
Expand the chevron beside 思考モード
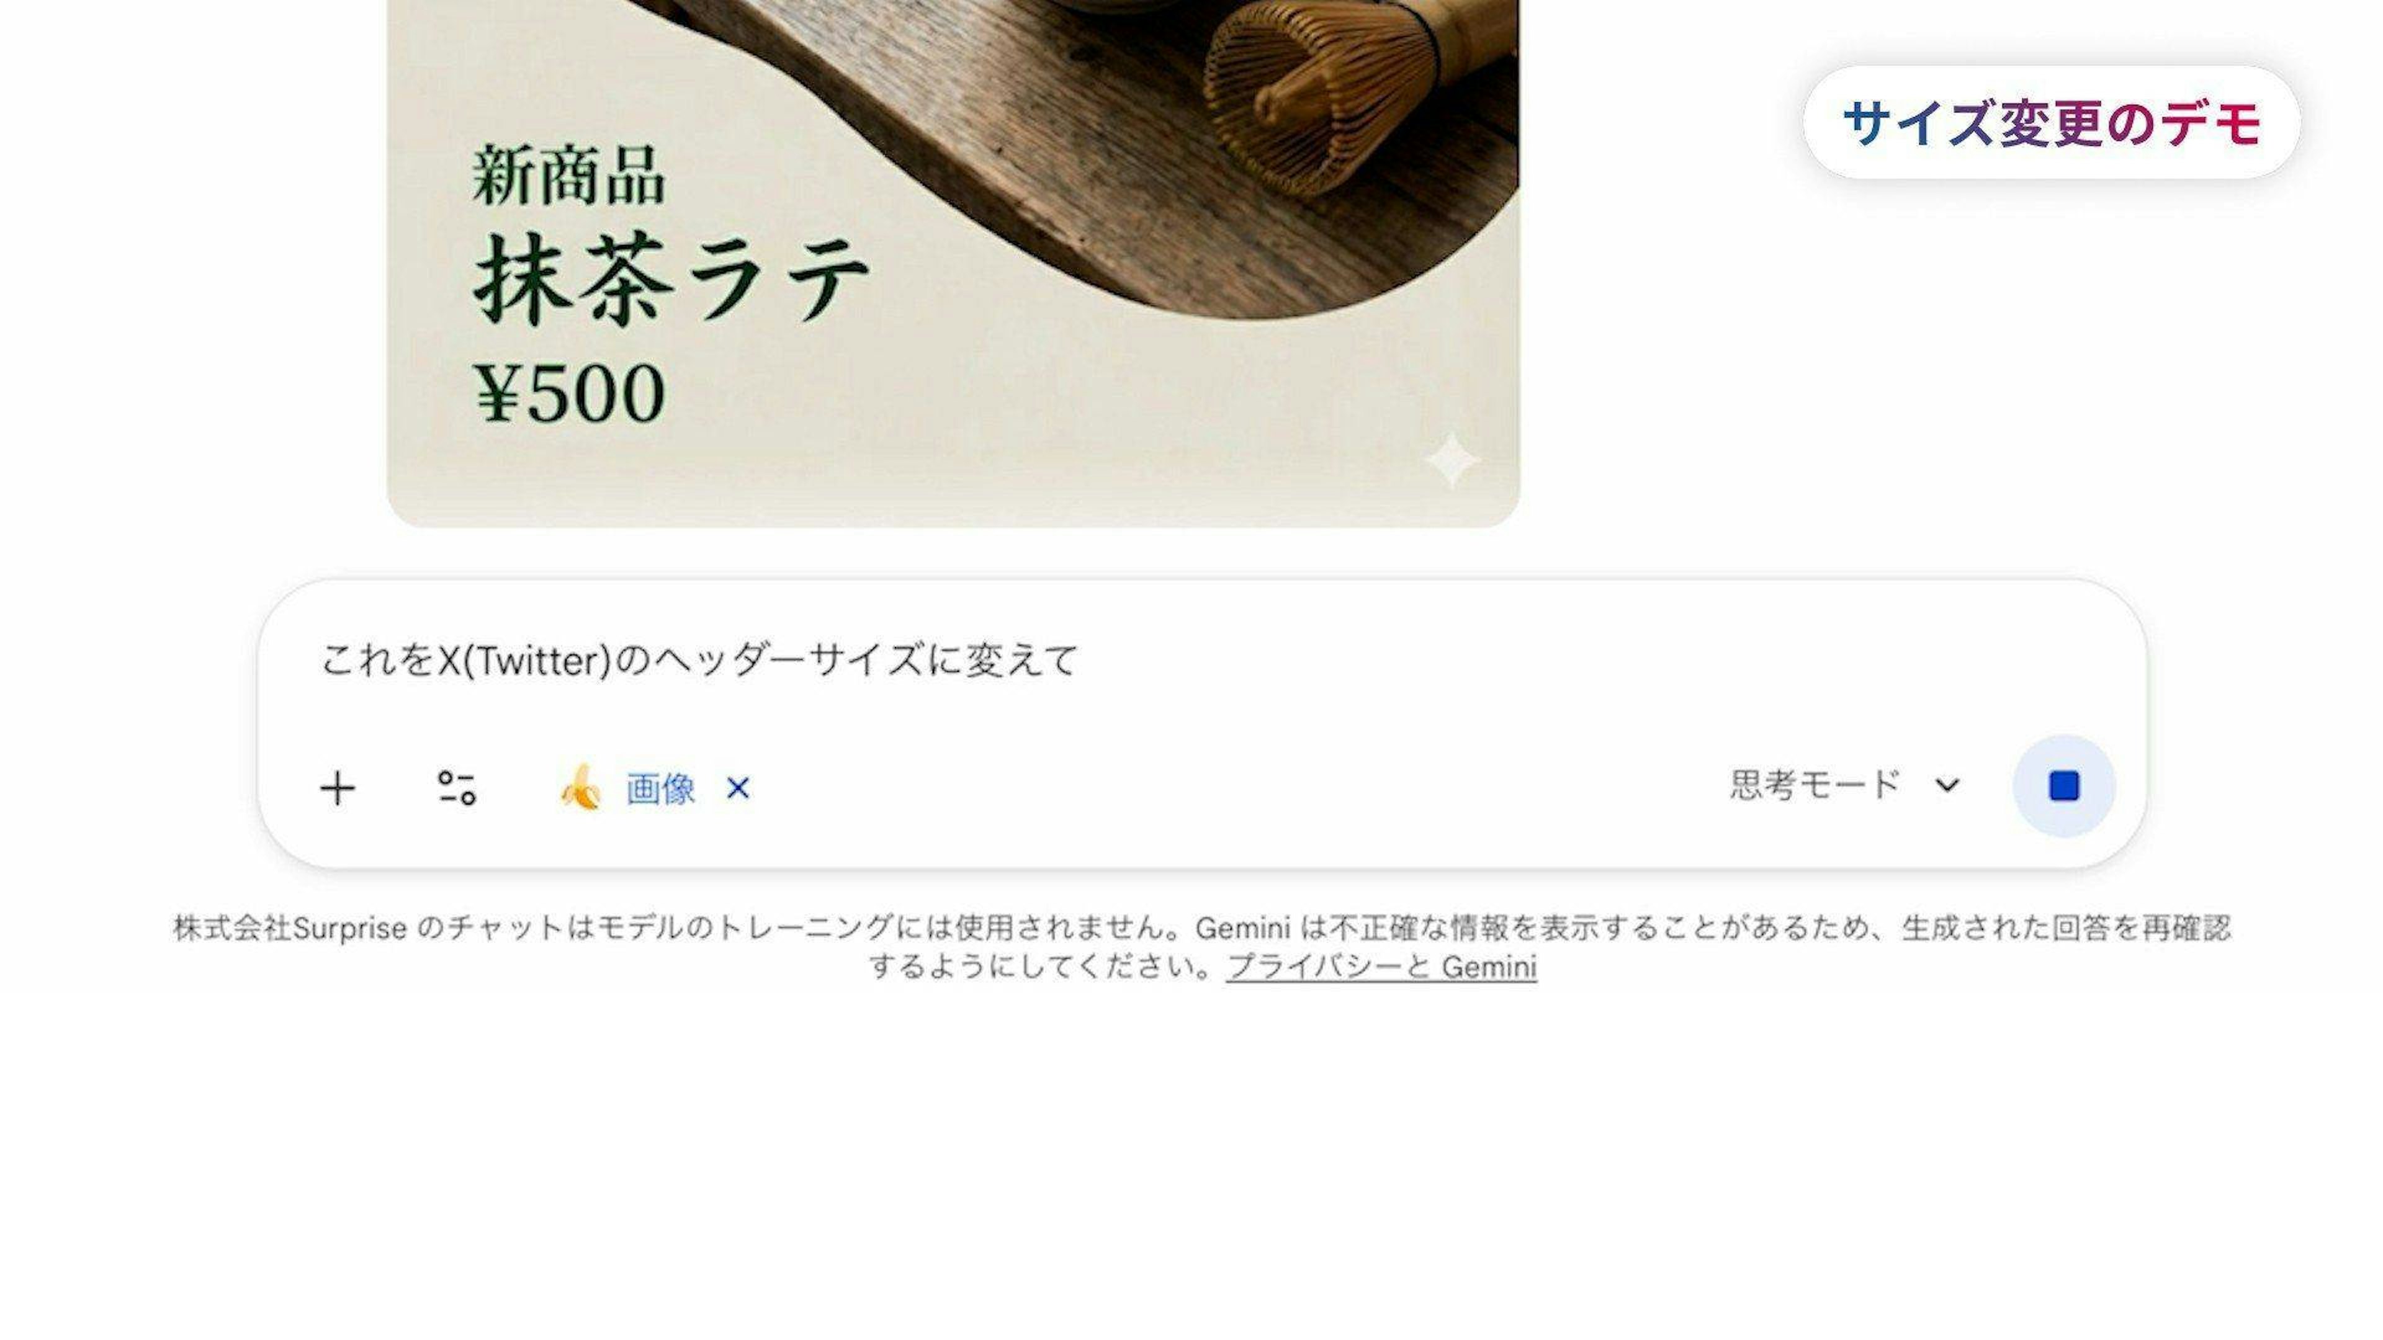[x=1947, y=785]
